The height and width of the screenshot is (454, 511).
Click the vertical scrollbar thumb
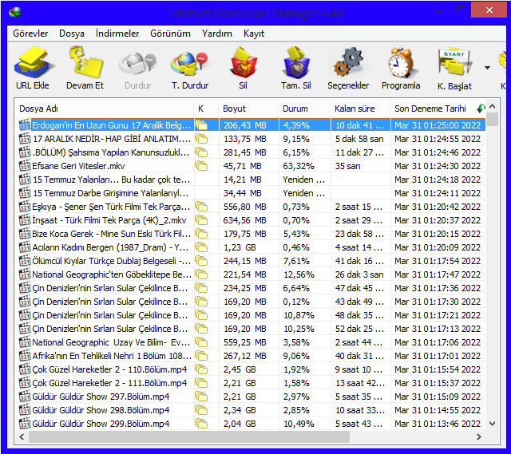(x=493, y=119)
